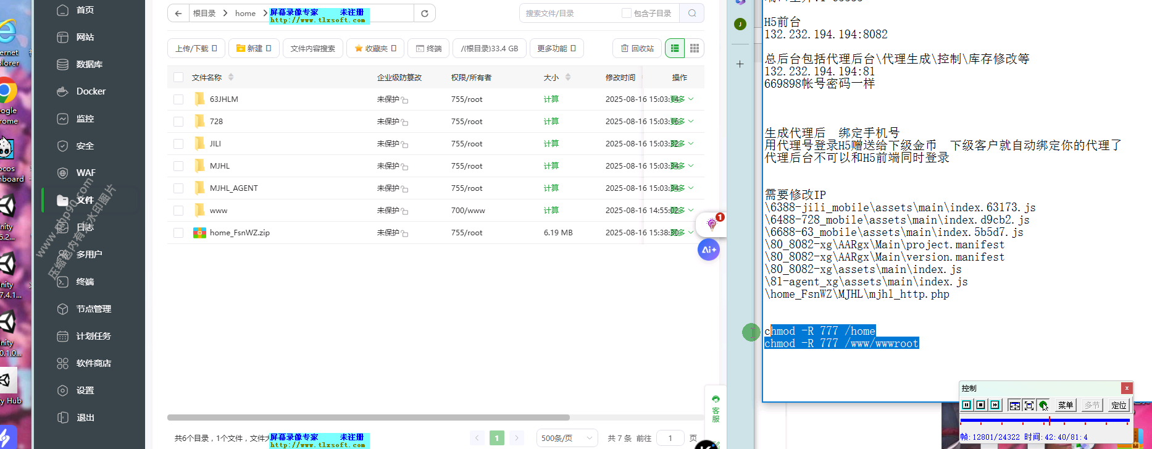This screenshot has height=449, width=1152.
Task: Tick the home_FsnWZ.zip file checkbox
Action: click(x=178, y=233)
